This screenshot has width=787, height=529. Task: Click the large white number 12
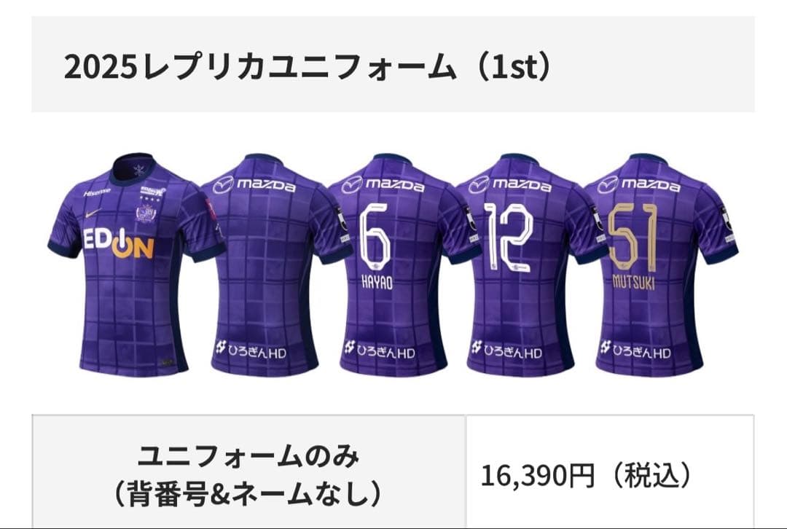509,236
